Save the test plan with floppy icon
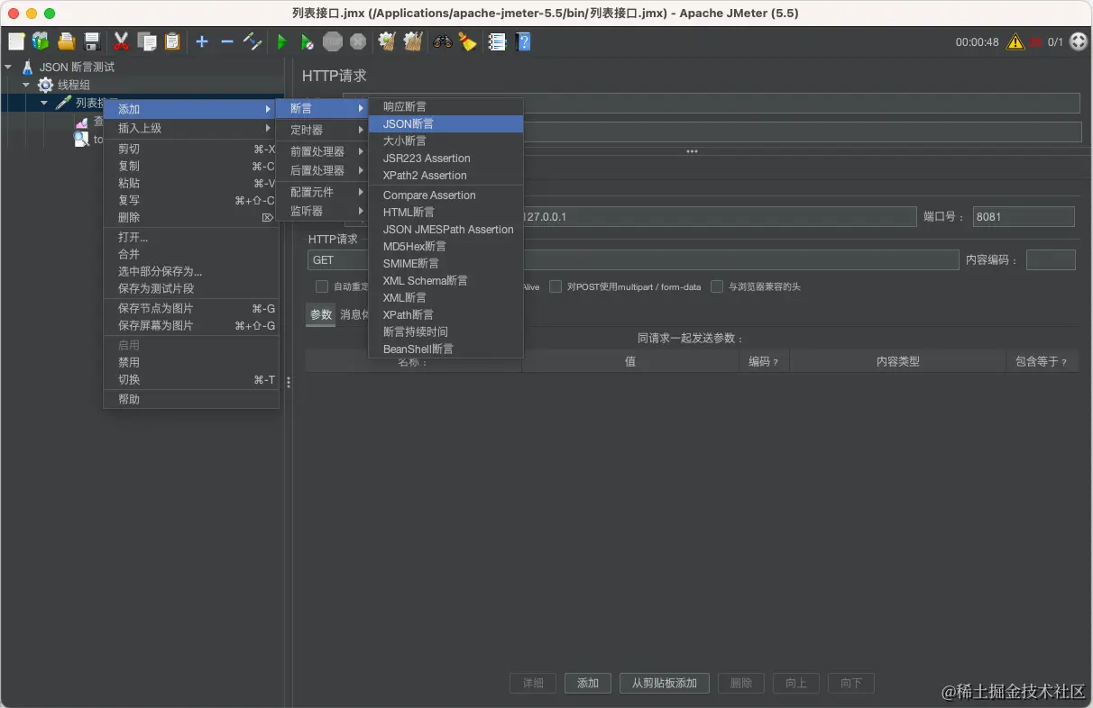 click(x=91, y=41)
